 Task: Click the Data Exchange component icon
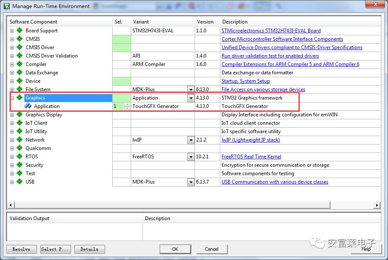pos(18,72)
